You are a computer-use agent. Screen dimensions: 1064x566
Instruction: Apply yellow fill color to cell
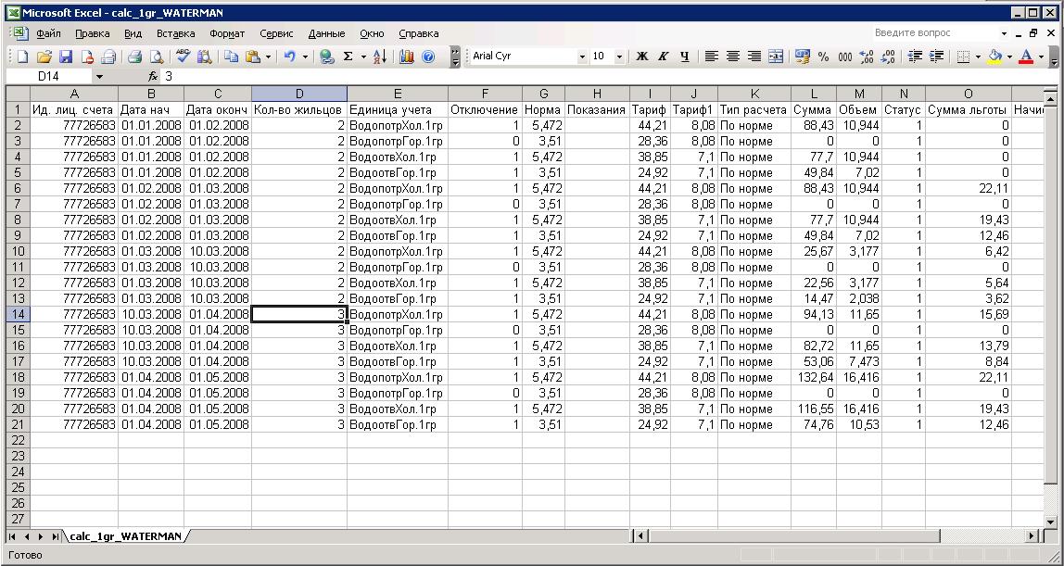click(994, 57)
